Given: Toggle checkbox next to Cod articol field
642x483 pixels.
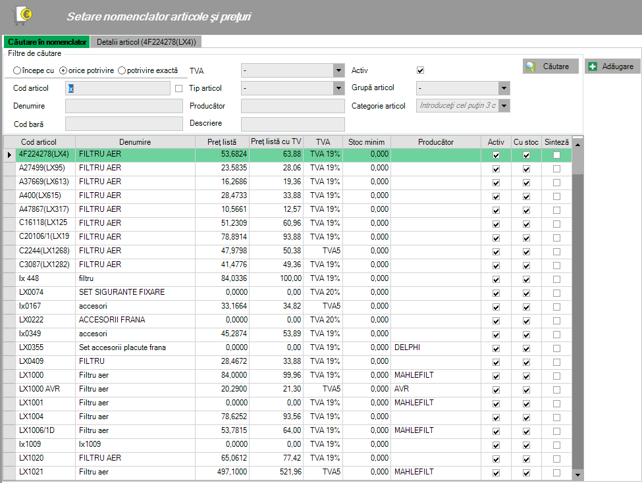Looking at the screenshot, I should 178,88.
